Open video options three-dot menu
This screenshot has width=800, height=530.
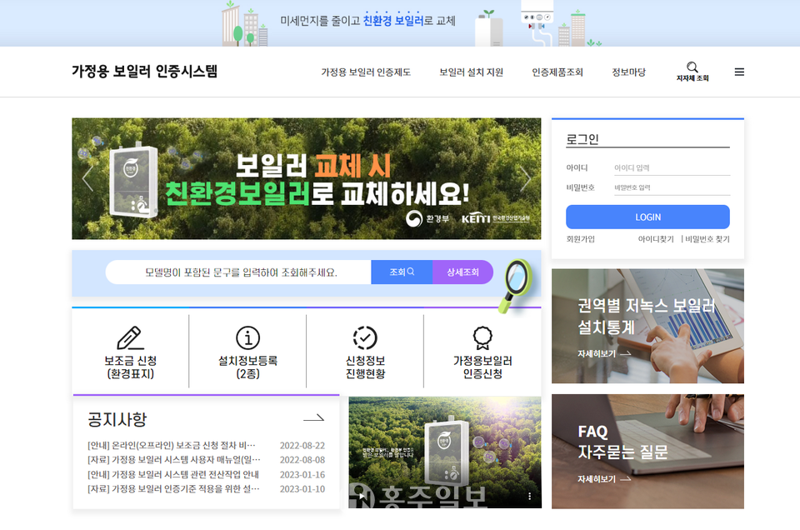529,497
